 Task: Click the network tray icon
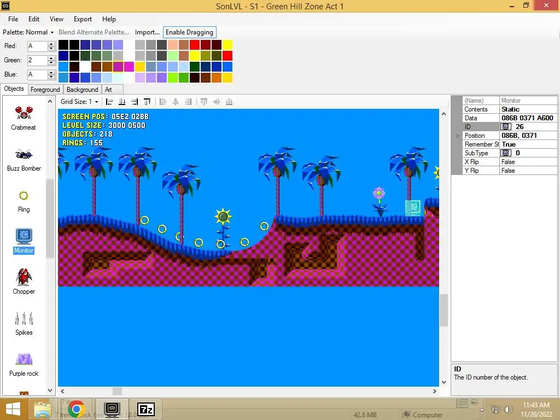tap(495, 409)
